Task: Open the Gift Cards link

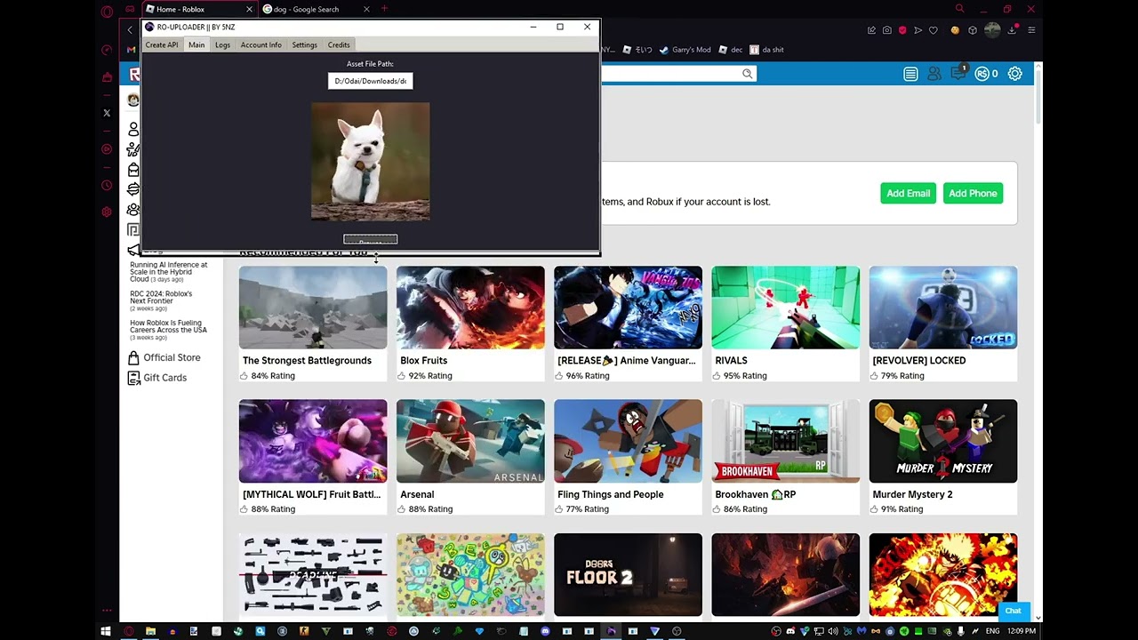Action: coord(164,378)
